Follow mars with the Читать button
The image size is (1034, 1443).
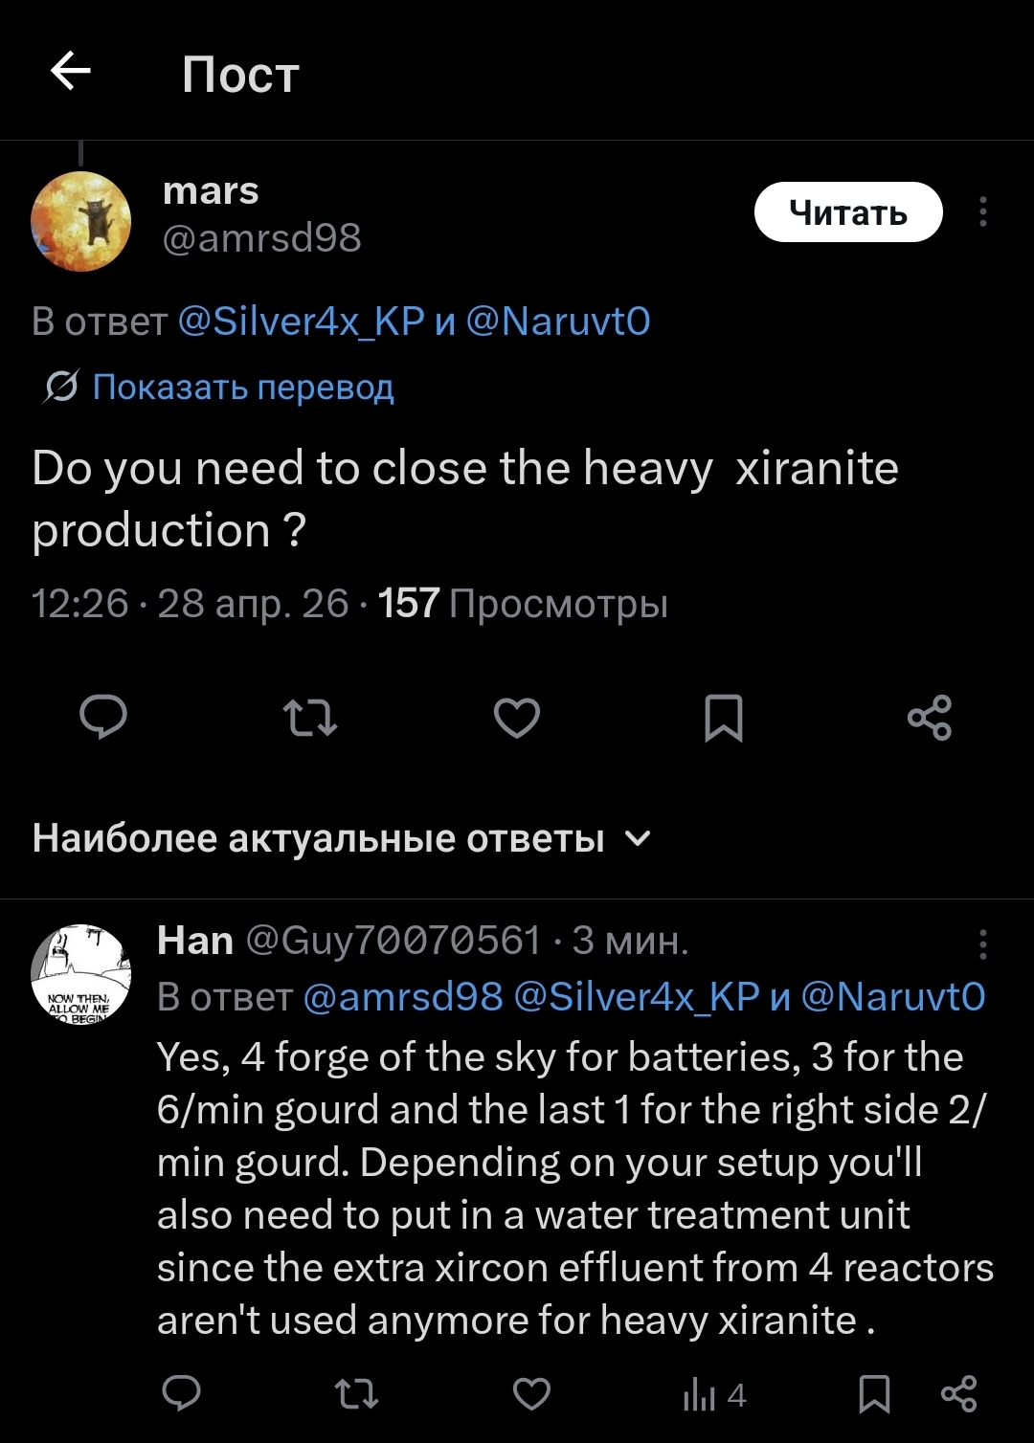click(848, 211)
